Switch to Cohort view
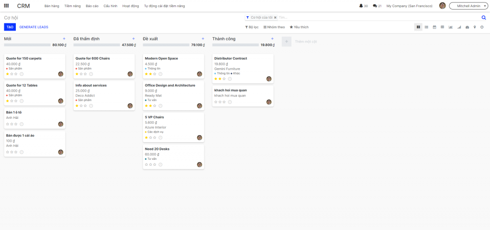The image size is (490, 230). coord(459,27)
